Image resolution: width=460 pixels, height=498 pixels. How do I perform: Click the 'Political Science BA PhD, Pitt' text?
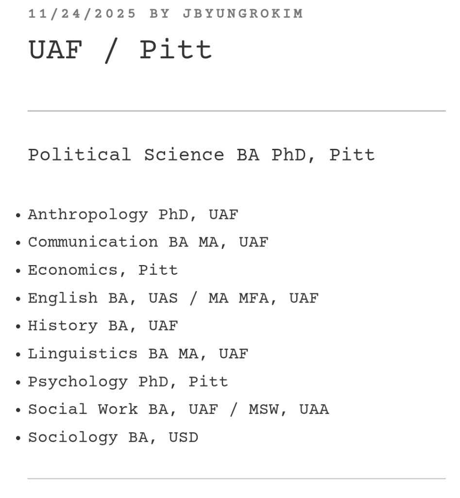tap(201, 155)
